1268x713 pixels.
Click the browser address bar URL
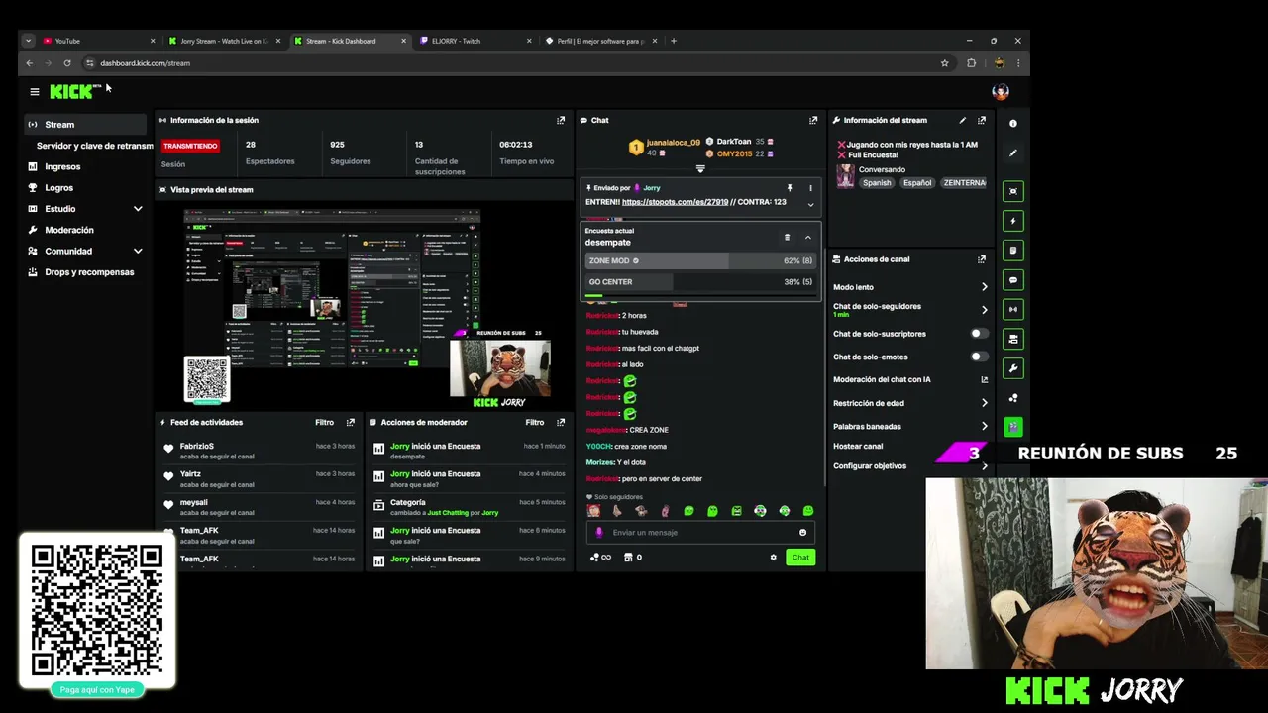point(145,63)
